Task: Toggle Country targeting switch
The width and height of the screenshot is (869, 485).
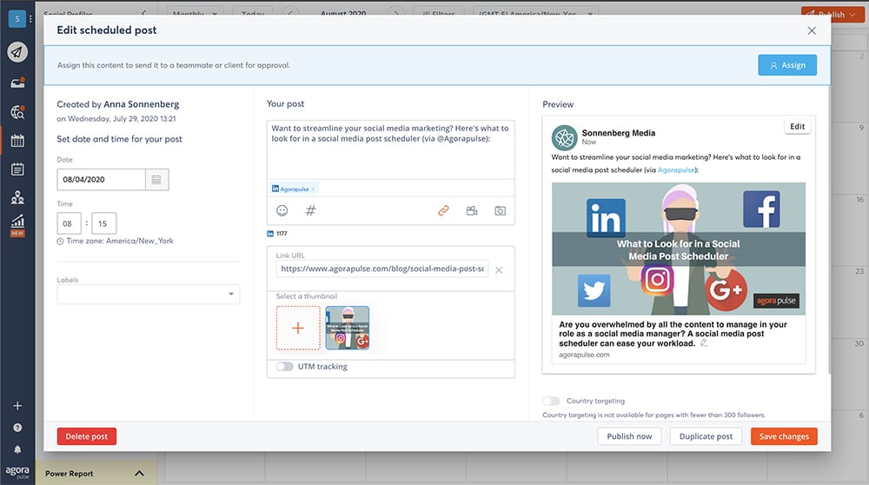Action: coord(551,401)
